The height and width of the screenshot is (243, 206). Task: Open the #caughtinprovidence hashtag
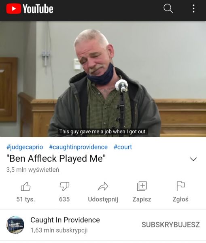click(78, 147)
